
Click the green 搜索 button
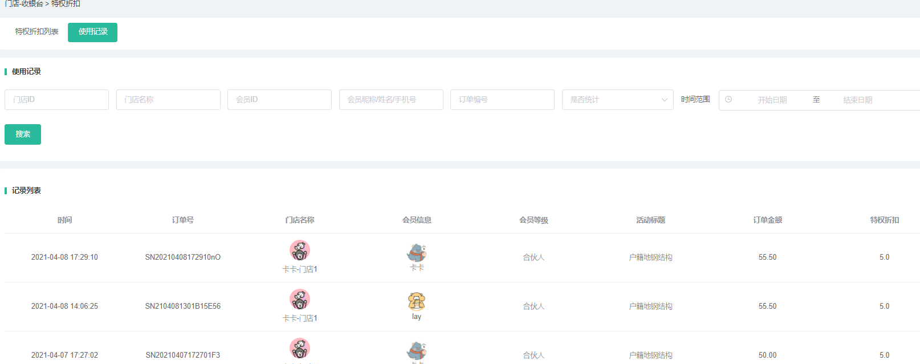pos(23,134)
